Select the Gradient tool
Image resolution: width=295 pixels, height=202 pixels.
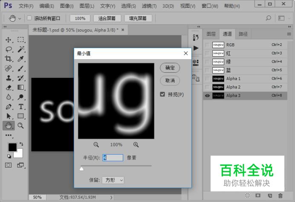click(x=20, y=88)
